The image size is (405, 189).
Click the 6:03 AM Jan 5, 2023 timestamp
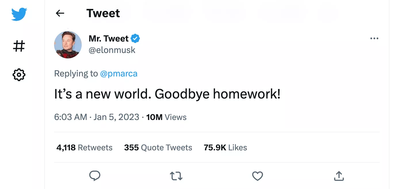coord(97,117)
